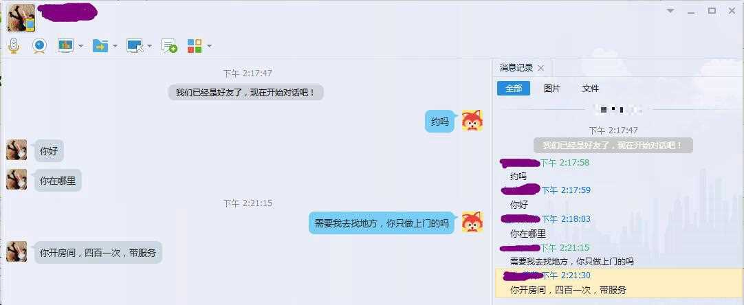Expand the file transfer options arrow
Viewport: 744px width, 305px height.
coord(115,46)
